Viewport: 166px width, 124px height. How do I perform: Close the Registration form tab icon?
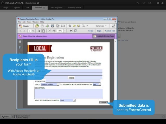point(38,3)
